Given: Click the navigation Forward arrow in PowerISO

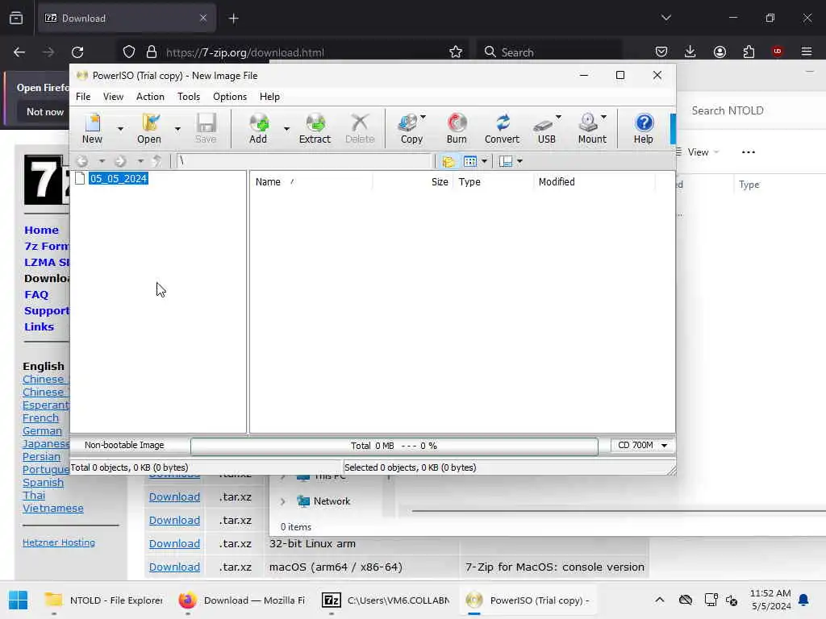Looking at the screenshot, I should point(121,161).
